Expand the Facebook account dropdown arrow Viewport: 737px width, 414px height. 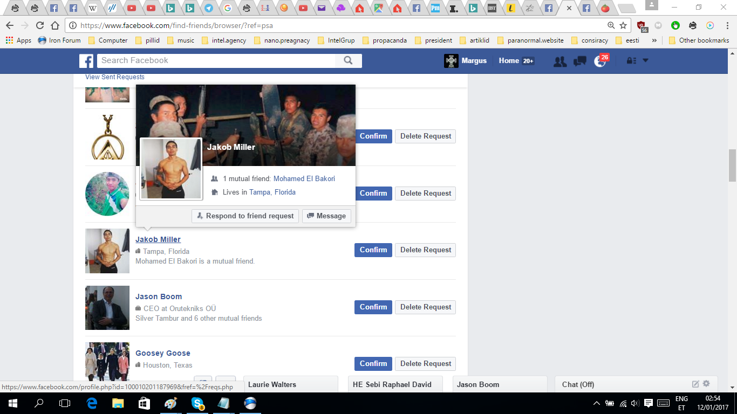(645, 61)
